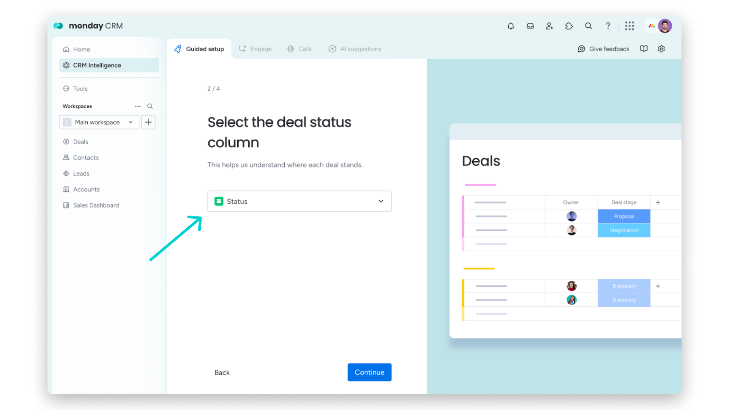The image size is (729, 410).
Task: Click the search icon in top bar
Action: click(x=589, y=26)
